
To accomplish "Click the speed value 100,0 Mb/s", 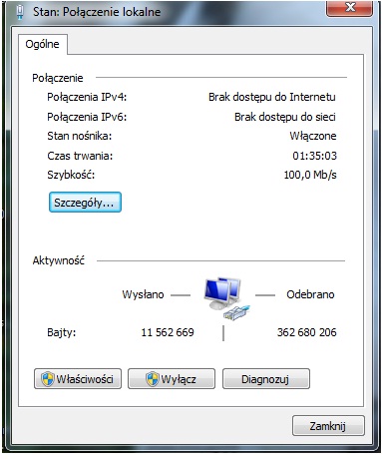I will (310, 175).
